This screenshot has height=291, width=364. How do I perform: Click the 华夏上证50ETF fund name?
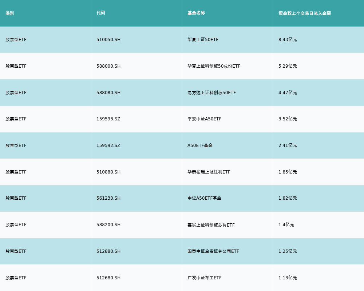(203, 40)
